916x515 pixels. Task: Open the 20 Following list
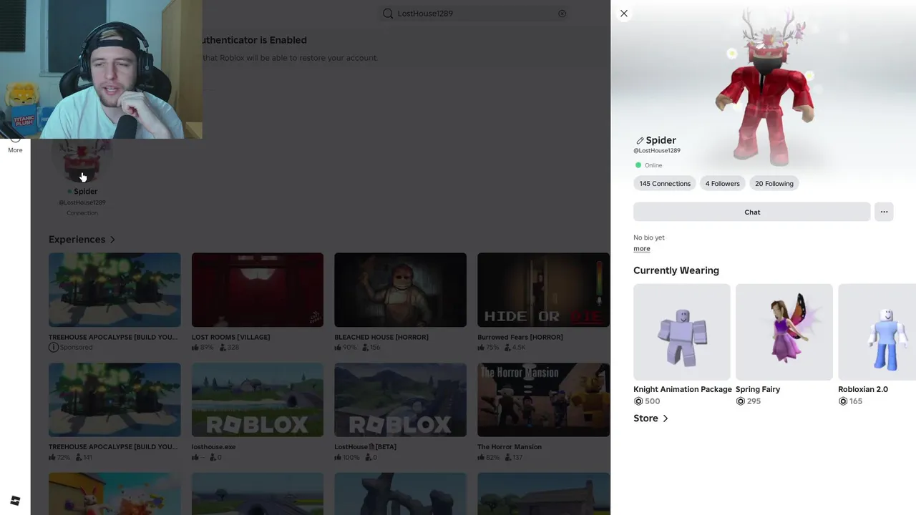coord(774,184)
